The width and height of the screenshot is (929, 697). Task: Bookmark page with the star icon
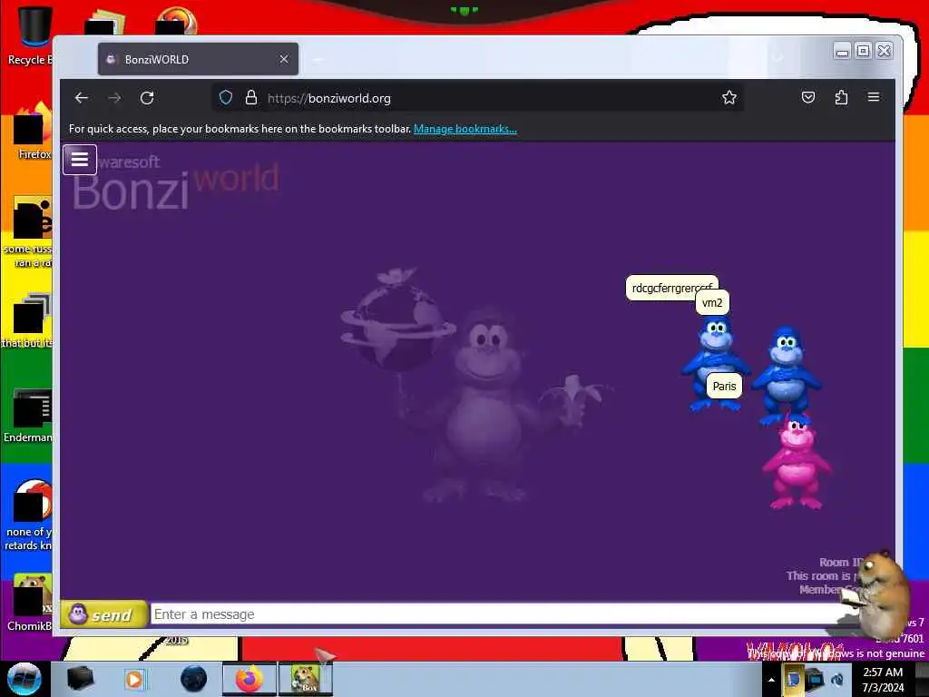pos(729,97)
